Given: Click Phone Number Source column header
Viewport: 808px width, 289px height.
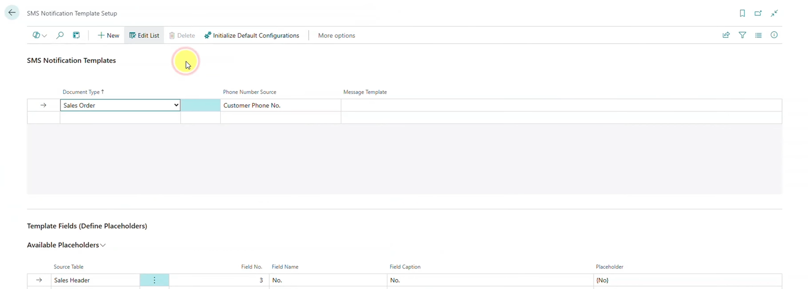Looking at the screenshot, I should [250, 92].
